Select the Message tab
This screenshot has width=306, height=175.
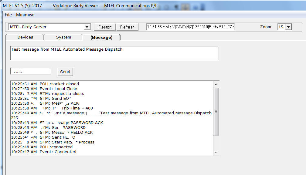tap(101, 37)
